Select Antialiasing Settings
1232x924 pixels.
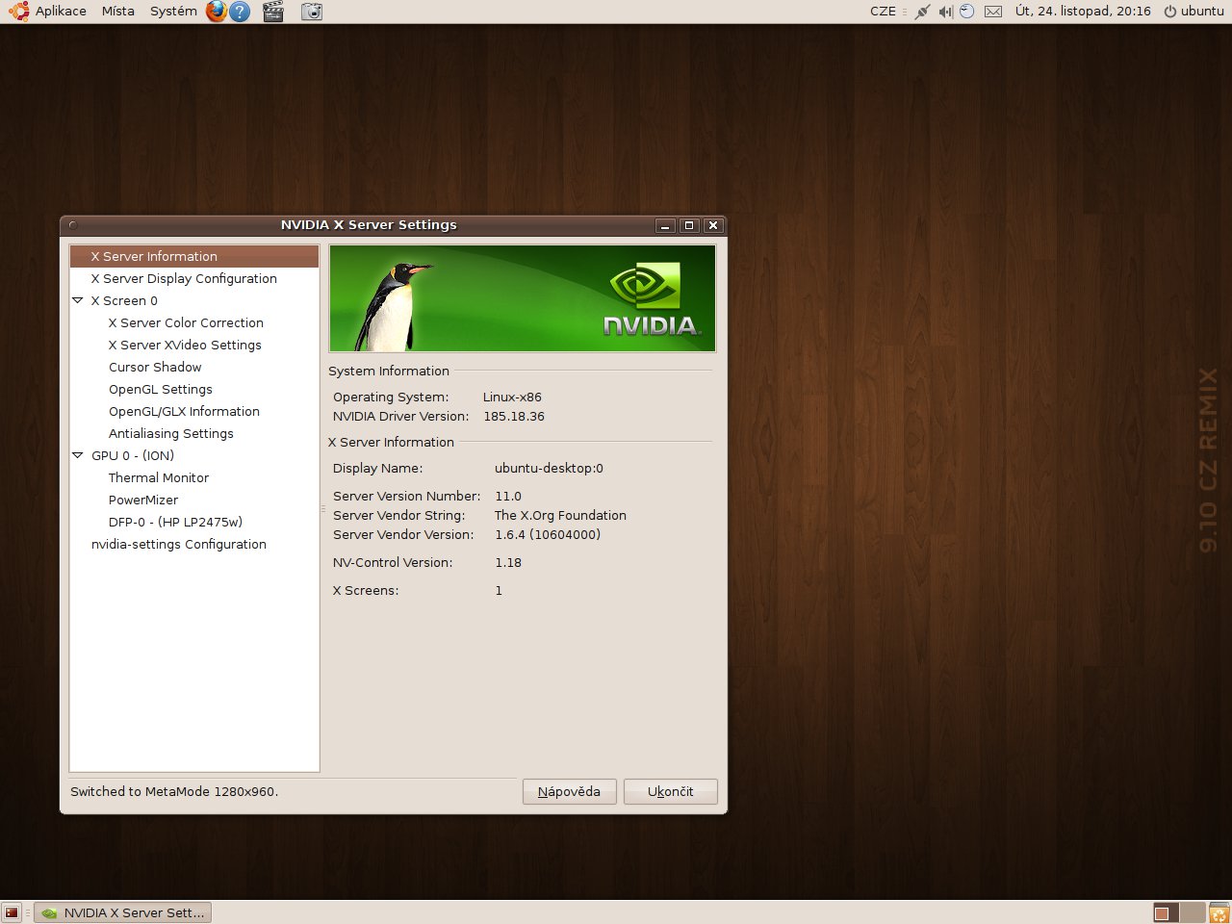point(171,433)
